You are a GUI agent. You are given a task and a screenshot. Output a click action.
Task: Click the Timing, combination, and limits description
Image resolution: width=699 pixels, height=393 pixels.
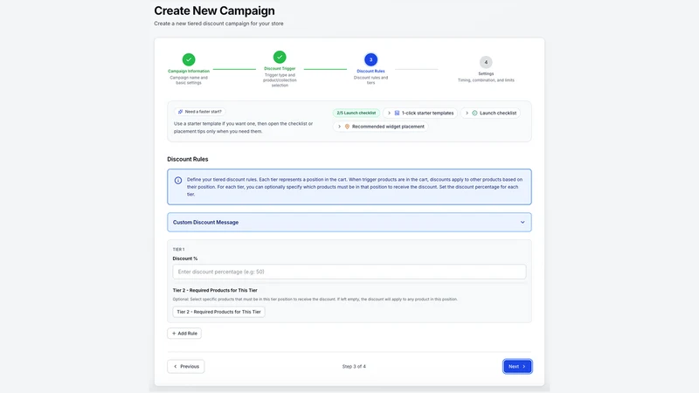(x=486, y=80)
